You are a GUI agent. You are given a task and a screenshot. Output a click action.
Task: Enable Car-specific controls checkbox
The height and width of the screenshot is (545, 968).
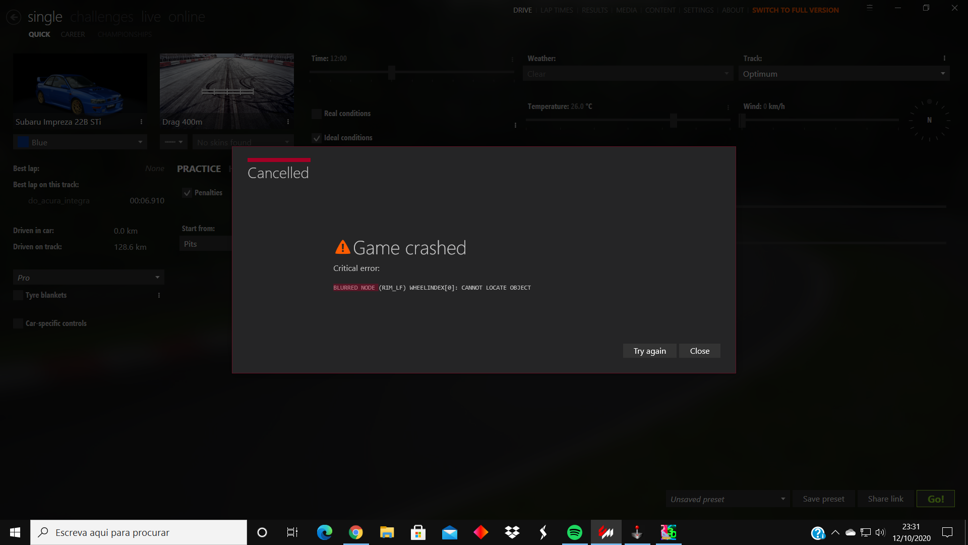tap(18, 323)
